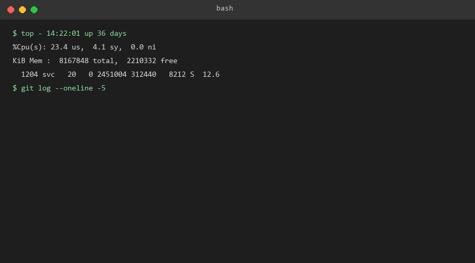Screen dimensions: 475x263
Task: Click the process row '1204 svc'
Action: point(120,74)
